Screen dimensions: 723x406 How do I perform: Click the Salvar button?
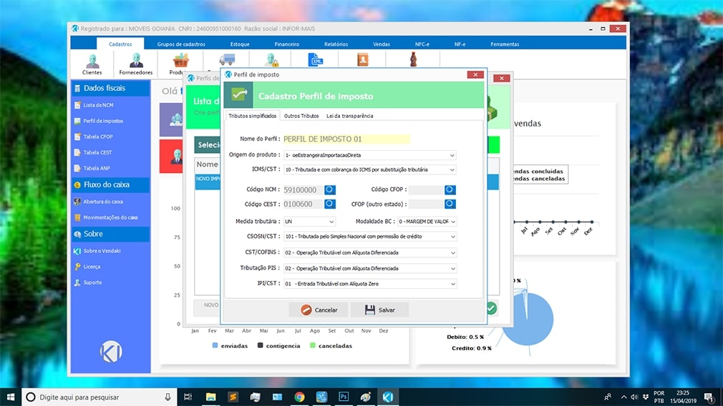[x=379, y=310]
